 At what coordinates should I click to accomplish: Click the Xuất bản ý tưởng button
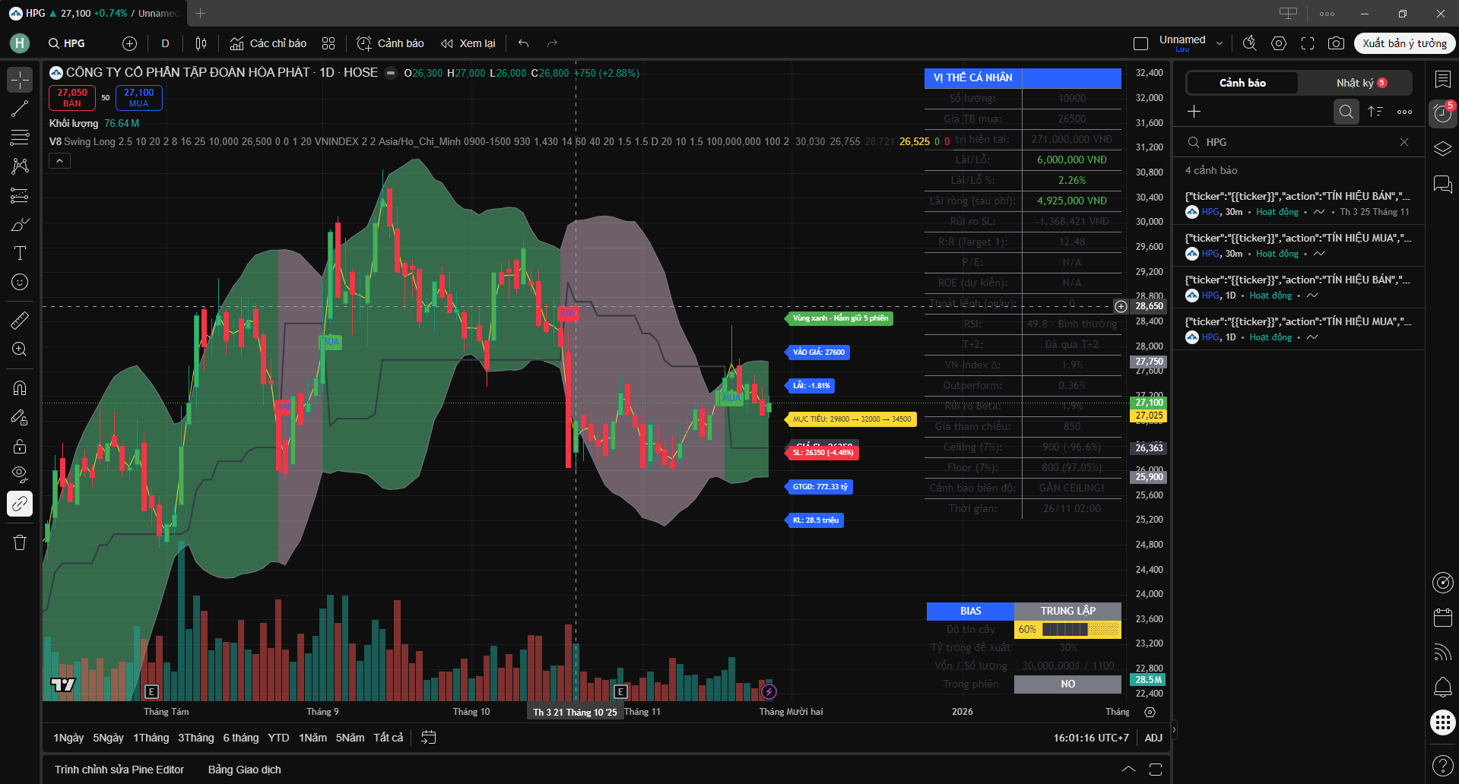click(x=1403, y=43)
